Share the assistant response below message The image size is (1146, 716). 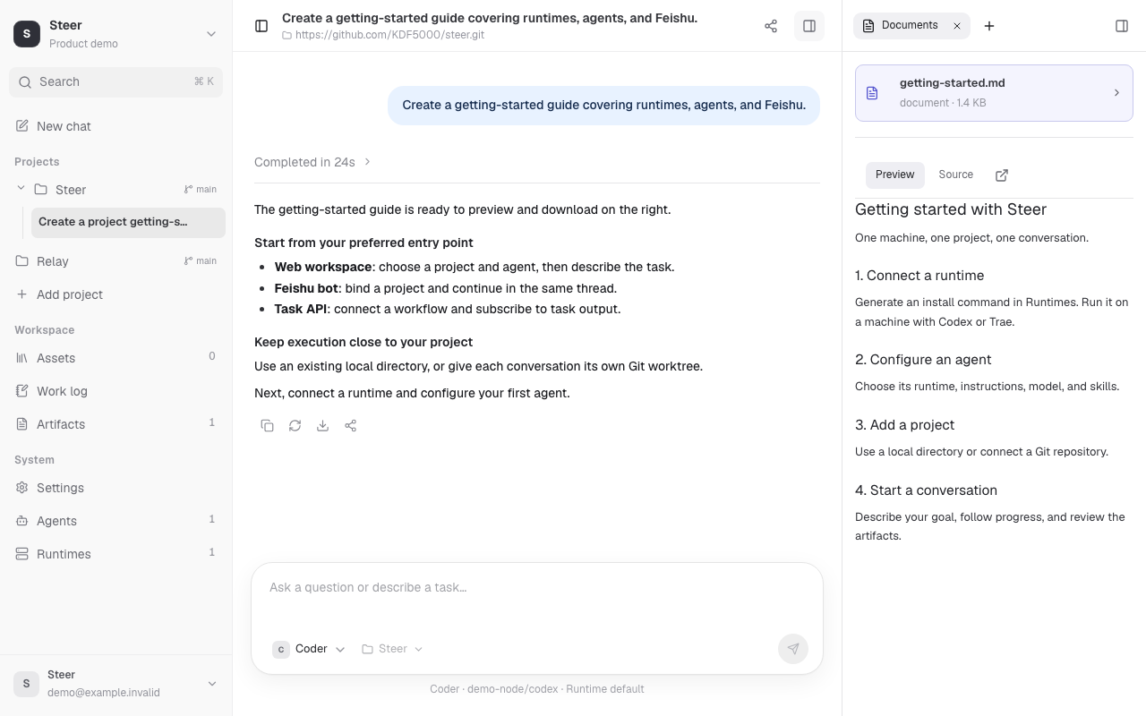pos(350,426)
